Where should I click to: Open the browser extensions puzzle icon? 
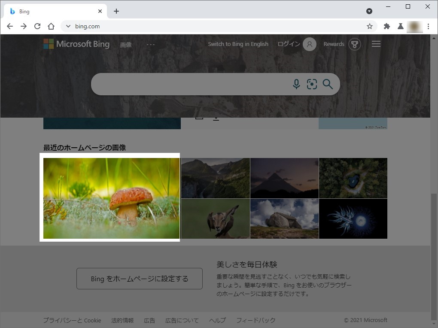386,26
